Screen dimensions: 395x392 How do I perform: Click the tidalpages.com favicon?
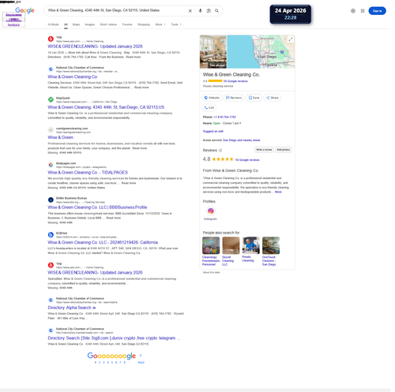(x=51, y=165)
